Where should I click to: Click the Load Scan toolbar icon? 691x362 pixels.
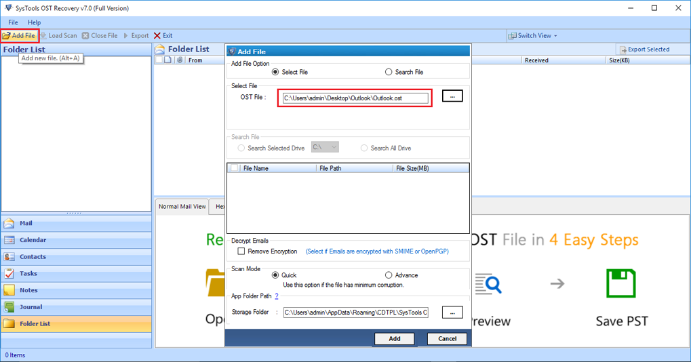44,36
